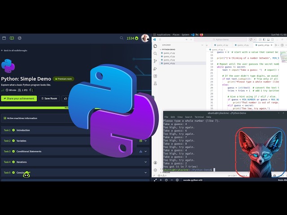Go back with the VS Code back arrow
Screen dimensions: 287x215
[187, 39]
